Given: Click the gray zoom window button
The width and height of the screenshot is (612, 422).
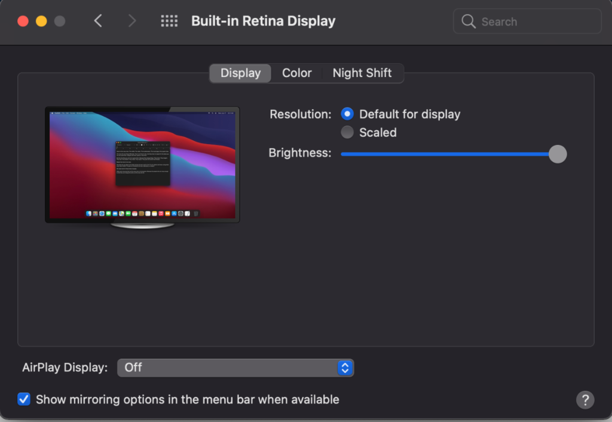Looking at the screenshot, I should click(59, 21).
